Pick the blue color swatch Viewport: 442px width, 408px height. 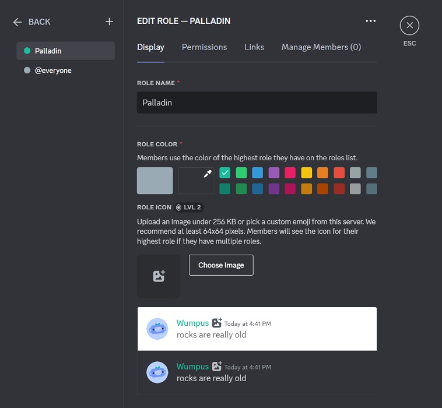tap(257, 173)
